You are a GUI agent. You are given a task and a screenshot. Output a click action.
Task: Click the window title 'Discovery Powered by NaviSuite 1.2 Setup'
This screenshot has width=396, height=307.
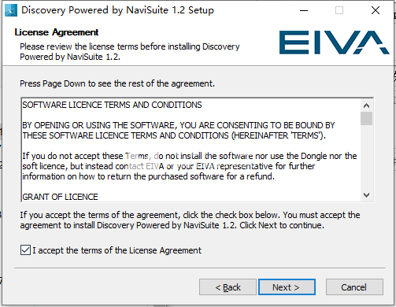pos(117,10)
